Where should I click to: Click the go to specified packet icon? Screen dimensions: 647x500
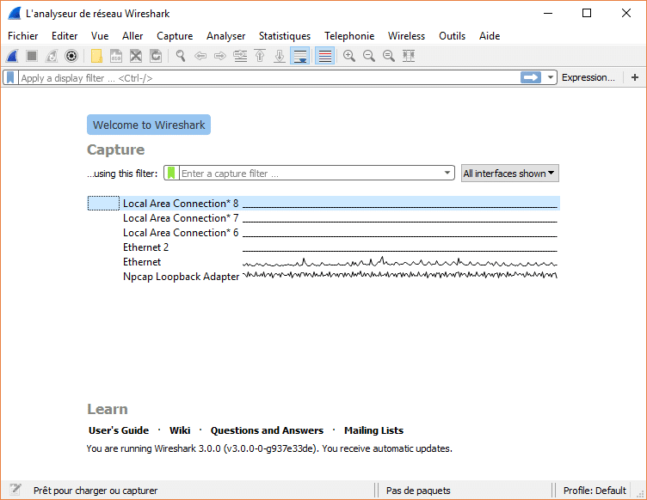(240, 56)
